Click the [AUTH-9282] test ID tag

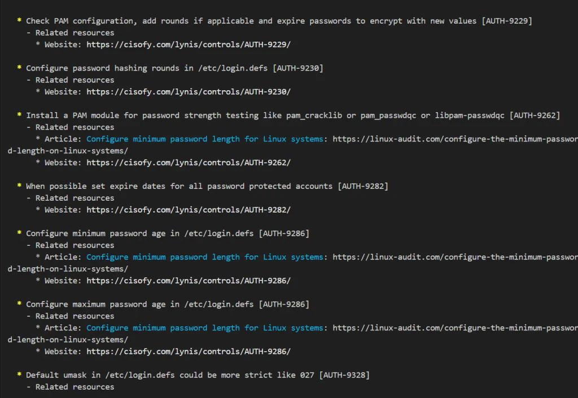[363, 186]
